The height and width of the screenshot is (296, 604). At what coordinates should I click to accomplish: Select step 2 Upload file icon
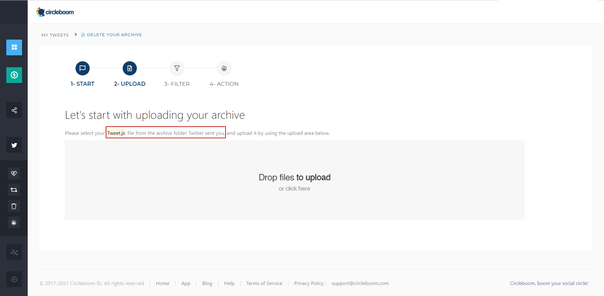(x=130, y=68)
